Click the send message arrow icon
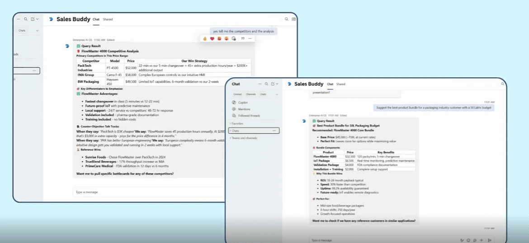The image size is (529, 243). pyautogui.click(x=490, y=240)
